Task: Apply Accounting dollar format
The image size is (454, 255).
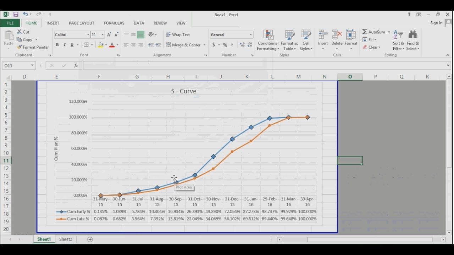Action: tap(214, 45)
